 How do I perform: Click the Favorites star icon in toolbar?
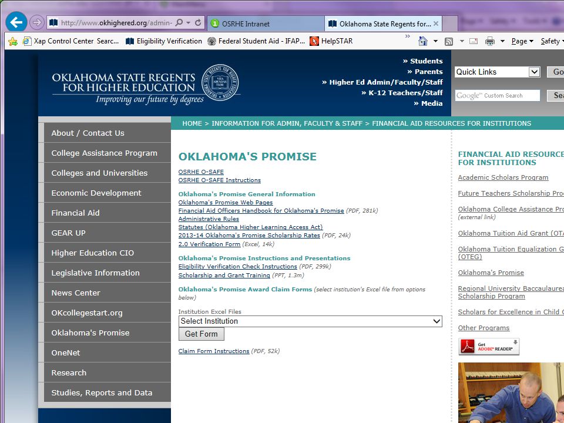[x=12, y=41]
